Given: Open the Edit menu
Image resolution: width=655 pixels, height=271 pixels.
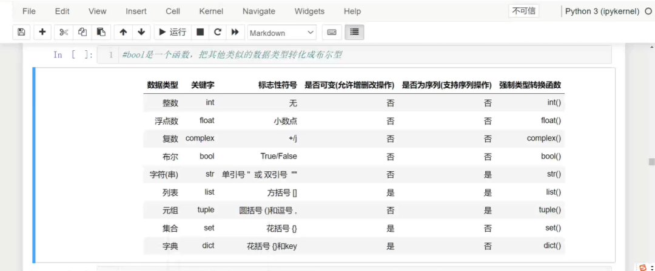Looking at the screenshot, I should tap(62, 11).
